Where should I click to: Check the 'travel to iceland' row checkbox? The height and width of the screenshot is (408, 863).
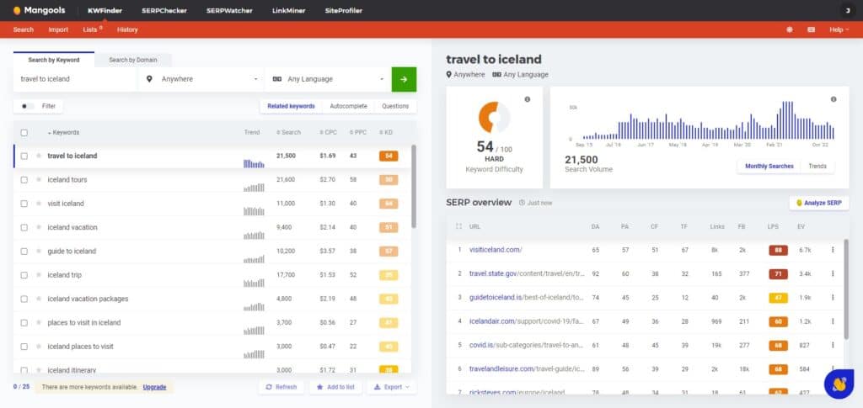coord(24,156)
